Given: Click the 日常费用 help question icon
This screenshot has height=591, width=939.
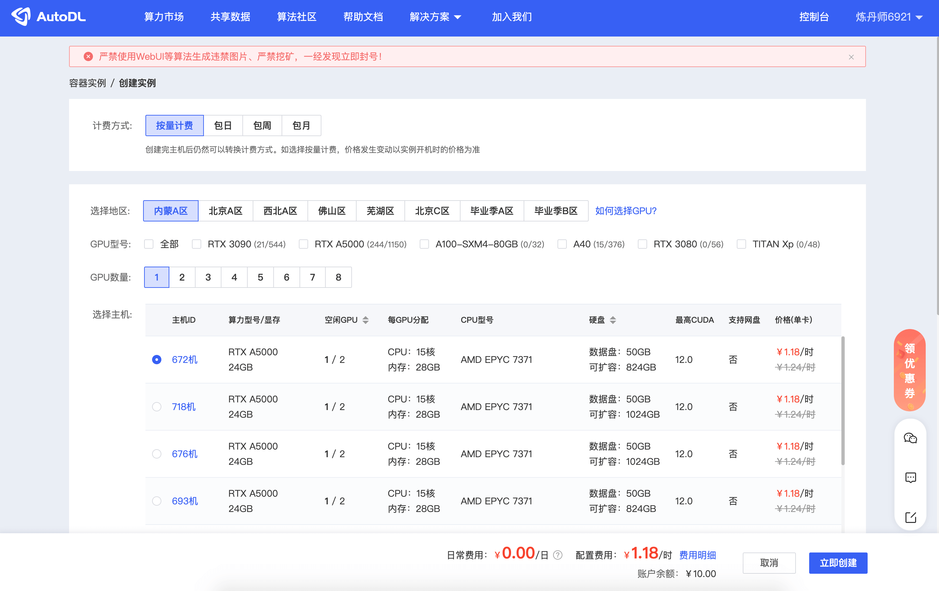Looking at the screenshot, I should [x=557, y=555].
